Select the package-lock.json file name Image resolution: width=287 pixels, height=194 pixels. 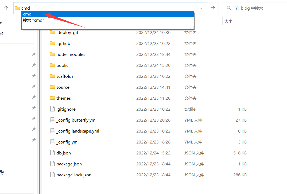pyautogui.click(x=74, y=175)
